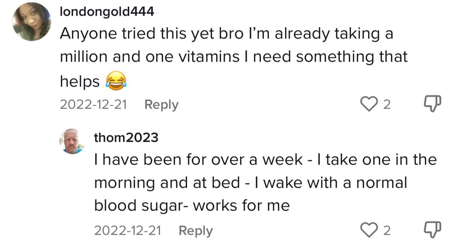458x244 pixels.
Task: Click the "morning and at bed" reply line
Action: [x=250, y=183]
